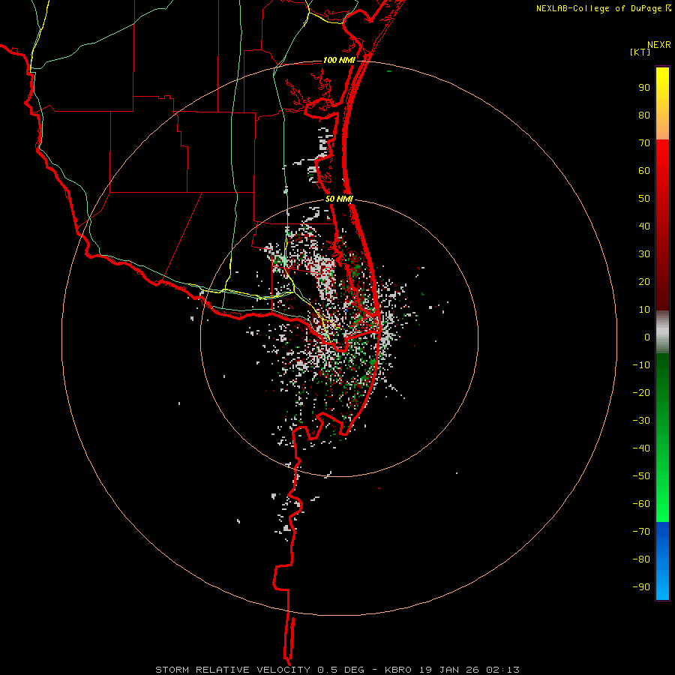Screen dimensions: 675x675
Task: Select the NEXR label above the color scale
Action: [x=659, y=45]
